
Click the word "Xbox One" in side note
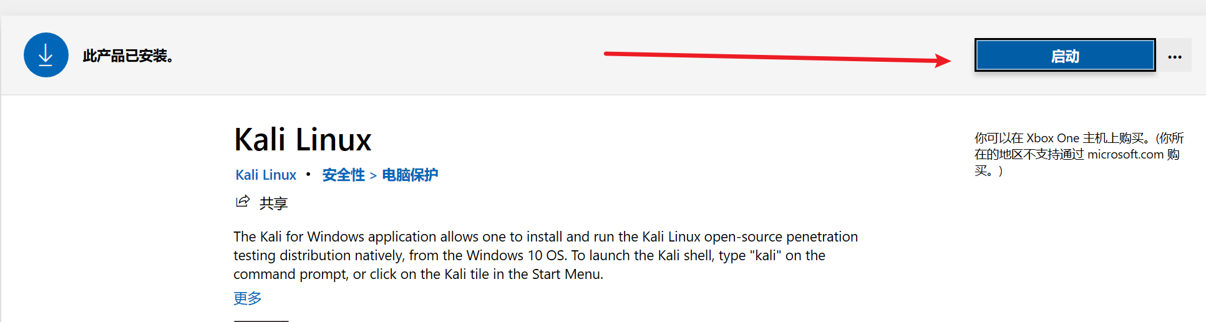tap(1053, 138)
